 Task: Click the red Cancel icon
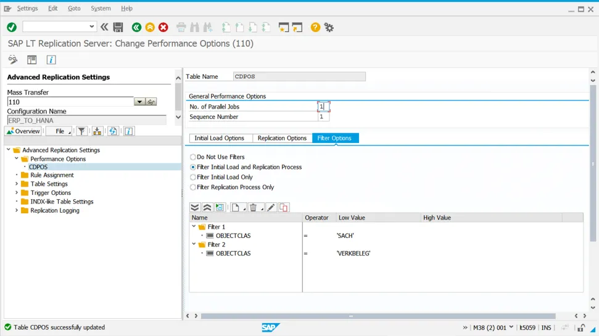[163, 27]
